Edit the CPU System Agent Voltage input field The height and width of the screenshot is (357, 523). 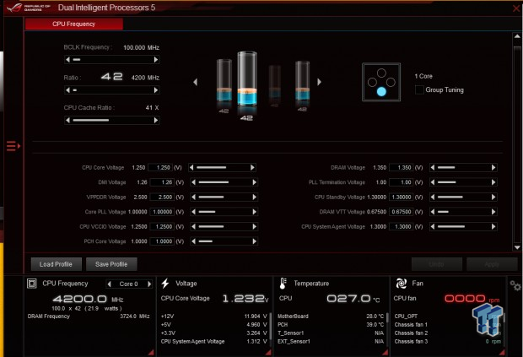tap(402, 226)
